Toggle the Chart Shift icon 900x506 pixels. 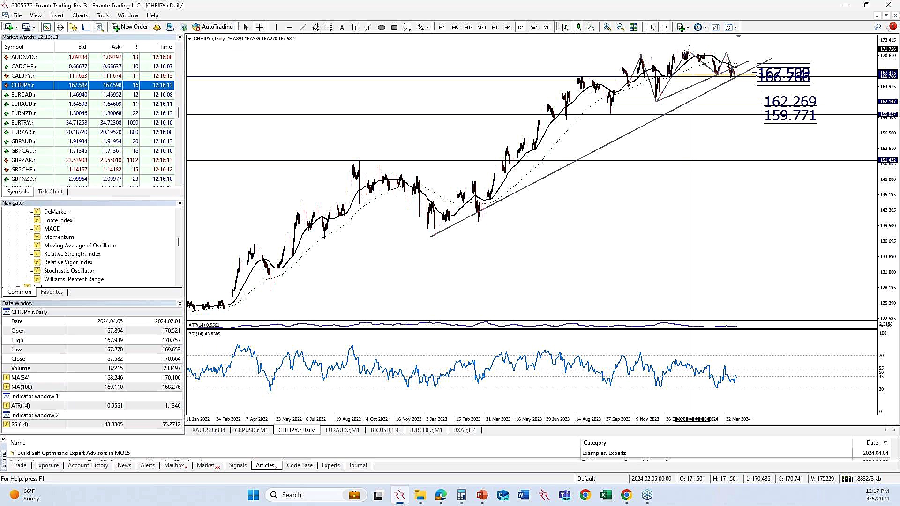(664, 27)
